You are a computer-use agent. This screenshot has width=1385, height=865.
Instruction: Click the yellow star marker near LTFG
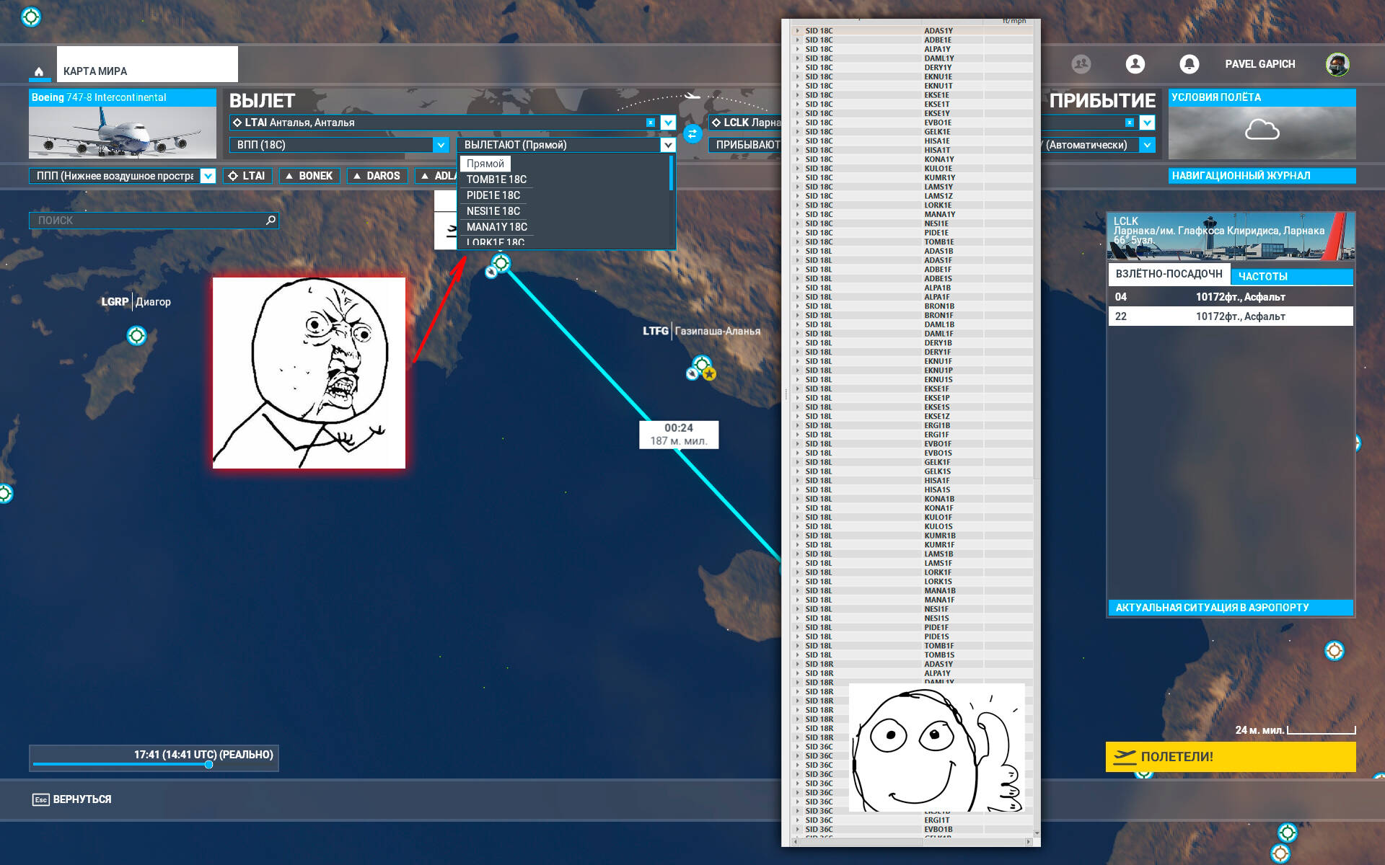pyautogui.click(x=710, y=373)
